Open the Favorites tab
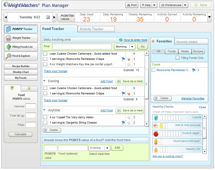The height and width of the screenshot is (170, 215). coord(162,41)
